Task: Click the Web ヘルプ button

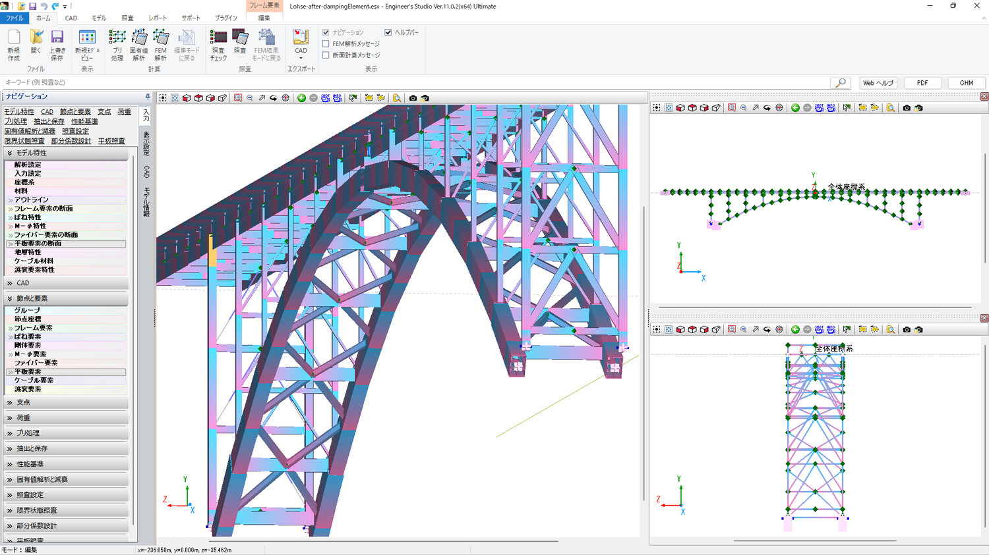Action: click(878, 83)
